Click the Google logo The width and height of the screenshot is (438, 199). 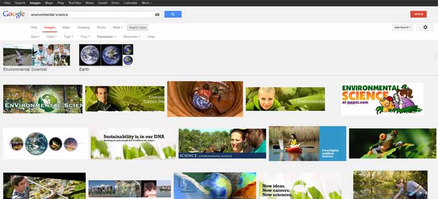14,14
